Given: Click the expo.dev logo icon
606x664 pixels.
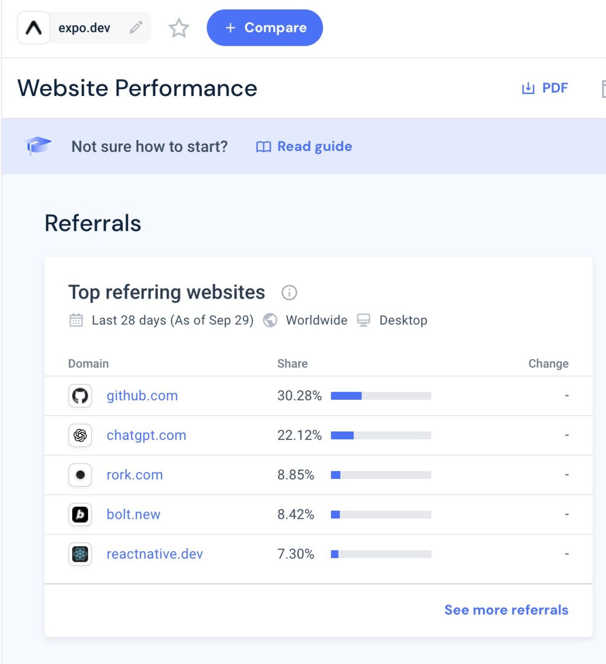Looking at the screenshot, I should [34, 28].
